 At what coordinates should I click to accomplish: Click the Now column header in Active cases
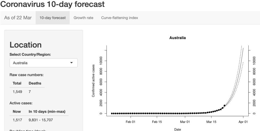17,112
